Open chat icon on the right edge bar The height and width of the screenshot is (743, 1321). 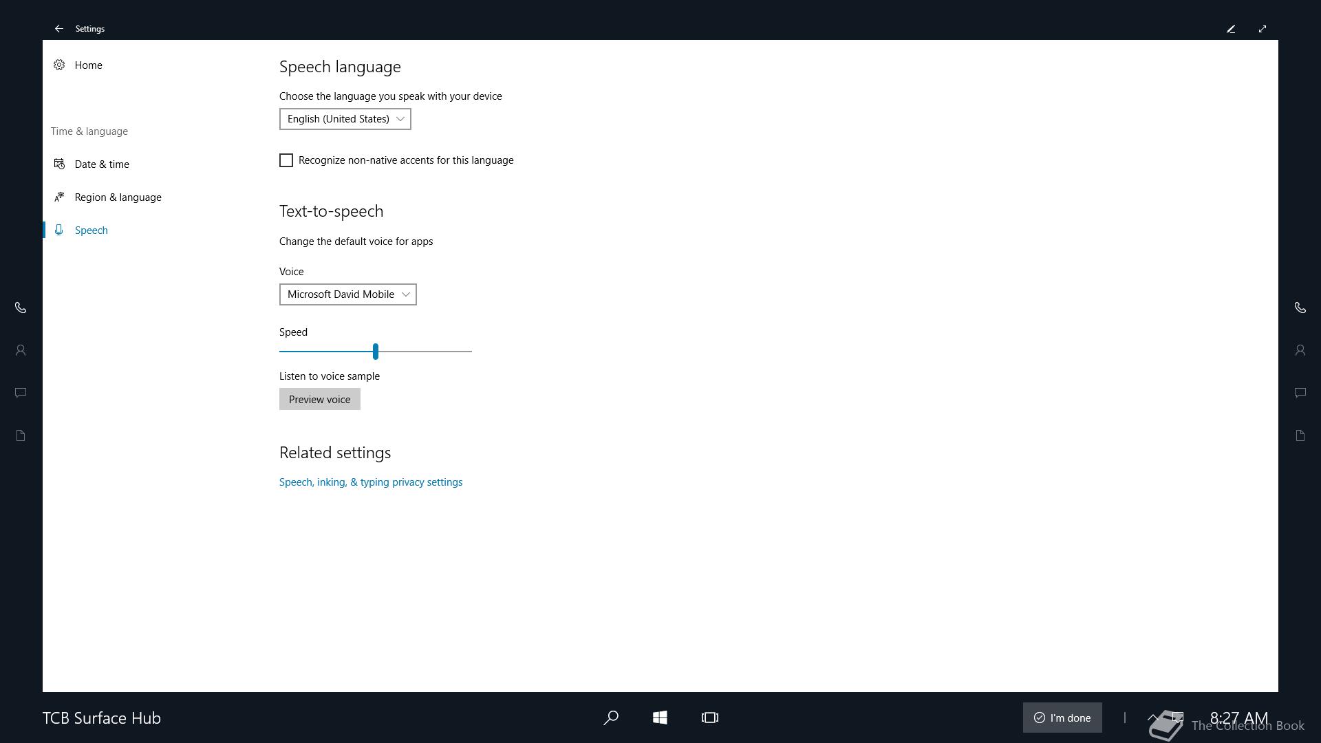pyautogui.click(x=1300, y=393)
